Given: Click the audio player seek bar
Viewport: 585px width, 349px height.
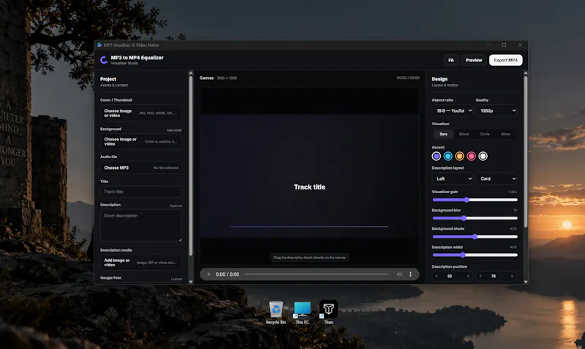Looking at the screenshot, I should click(317, 274).
